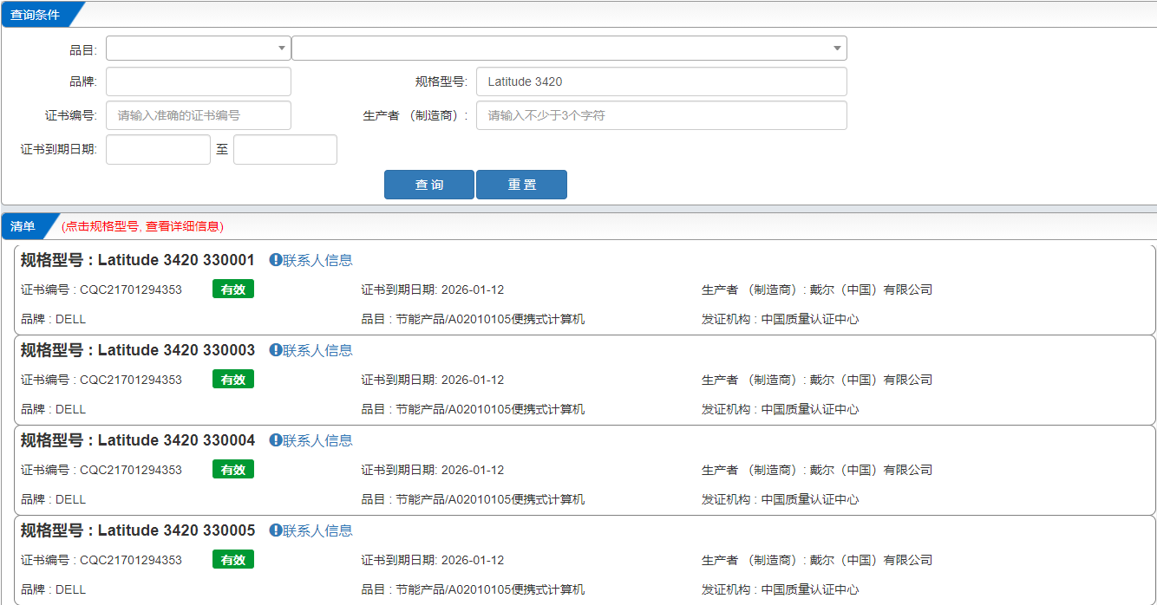The image size is (1157, 605).
Task: Open 联系人信息 for Latitude 3420 330001
Action: pos(317,260)
